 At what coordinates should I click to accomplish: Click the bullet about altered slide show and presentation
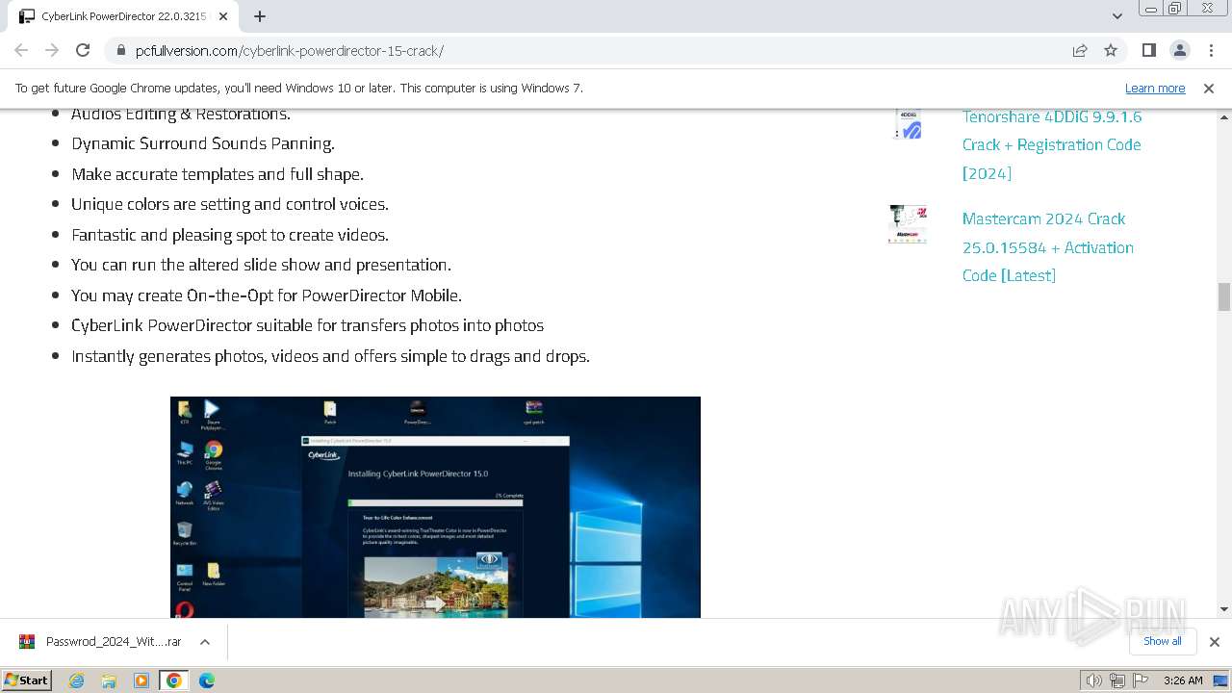point(261,265)
